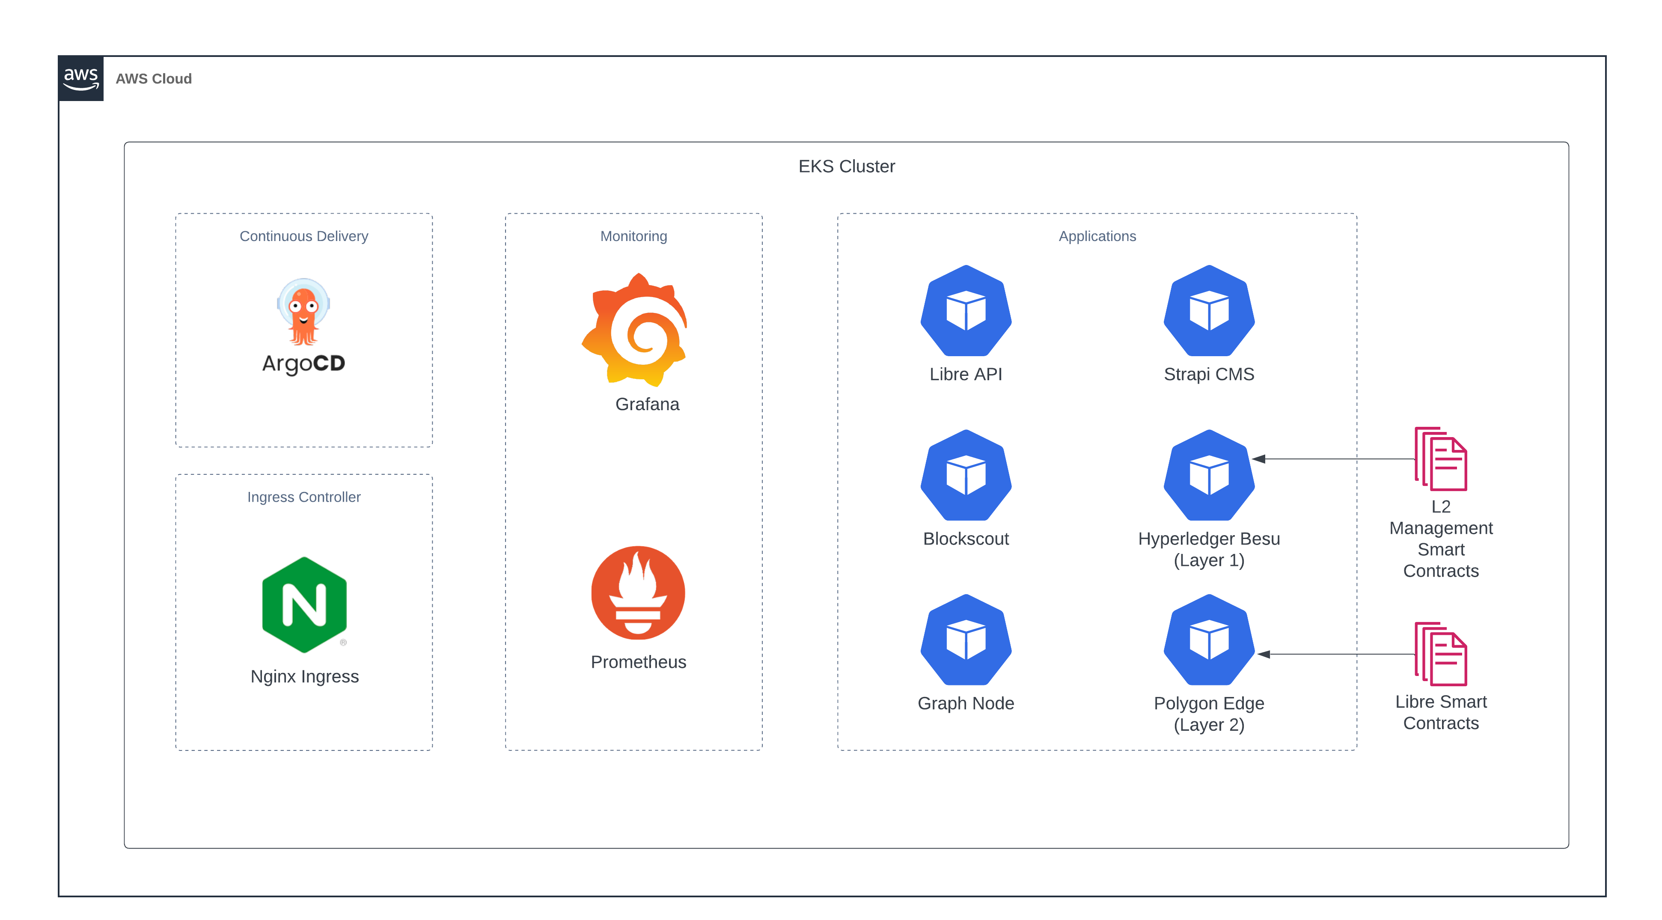Click the Grafana swirl icon
This screenshot has width=1662, height=920.
coord(636,330)
